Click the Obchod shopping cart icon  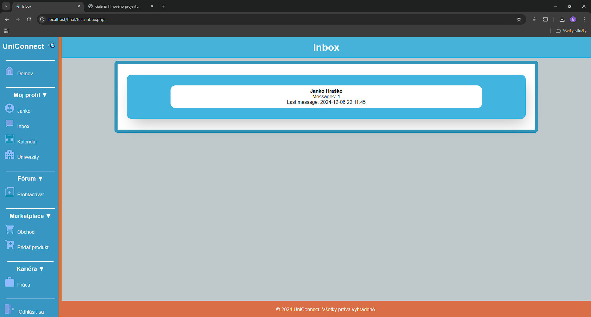[x=10, y=229]
